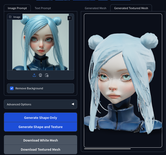This screenshot has width=166, height=155.
Task: Toggle the Remove Background checkbox
Action: coord(12,88)
